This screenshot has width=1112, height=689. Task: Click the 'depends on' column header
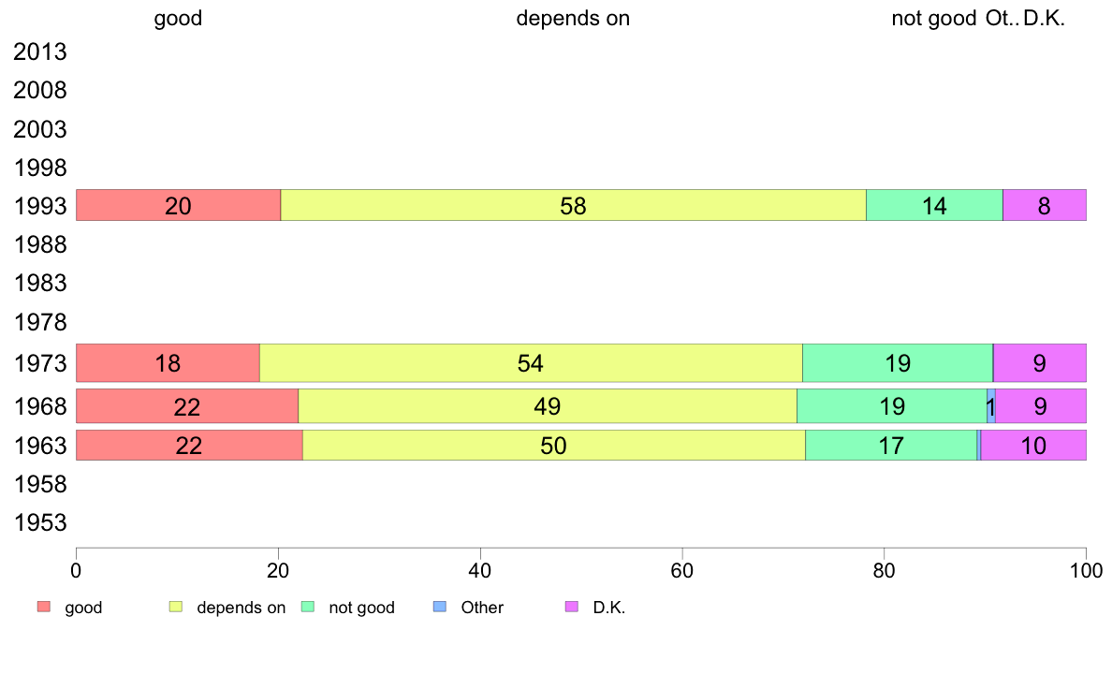[573, 18]
